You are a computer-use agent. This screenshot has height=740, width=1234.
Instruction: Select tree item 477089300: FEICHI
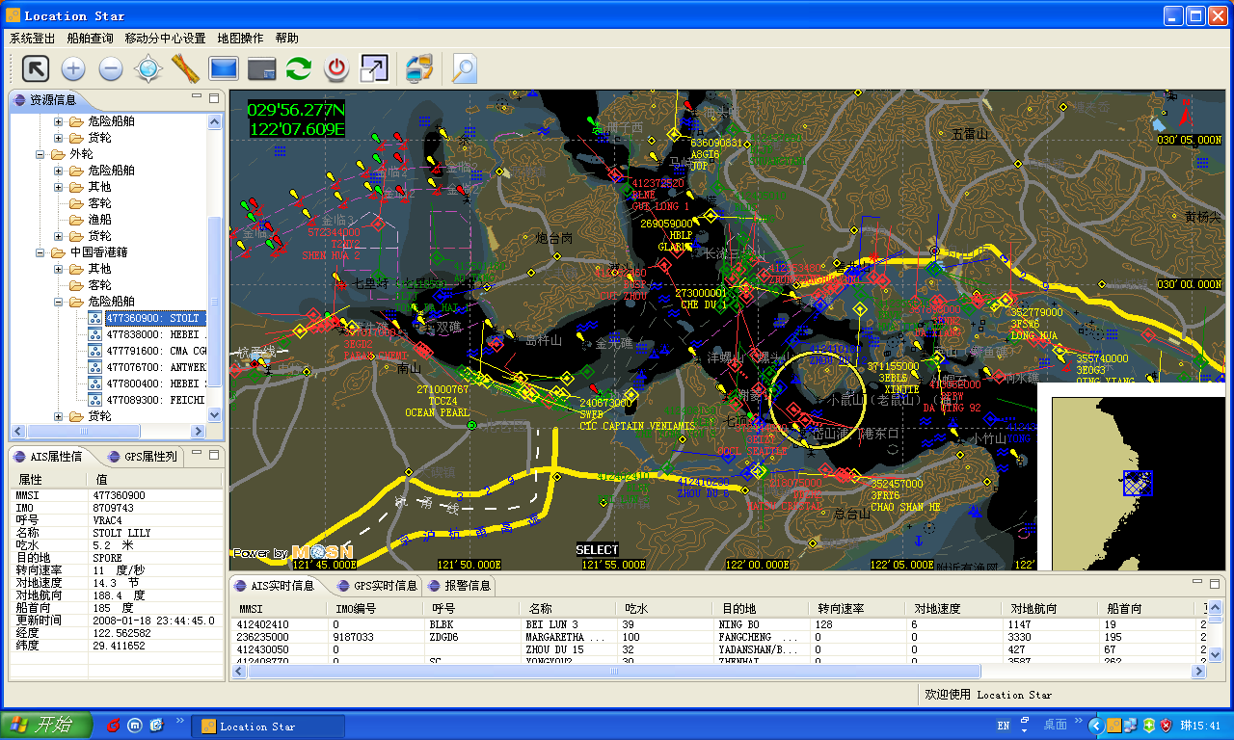(155, 400)
